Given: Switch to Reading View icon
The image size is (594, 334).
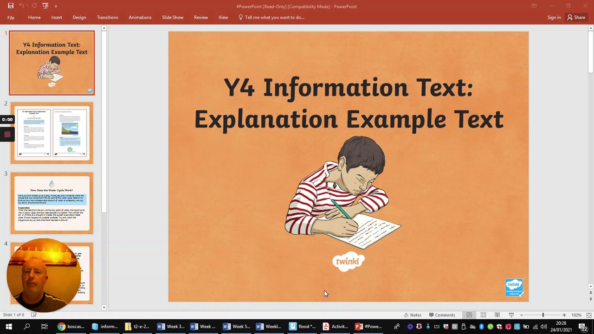Looking at the screenshot, I should pyautogui.click(x=497, y=315).
